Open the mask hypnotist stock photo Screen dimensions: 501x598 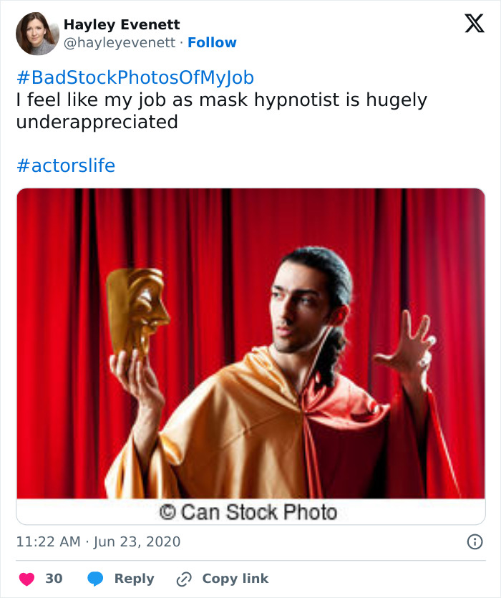pyautogui.click(x=250, y=344)
